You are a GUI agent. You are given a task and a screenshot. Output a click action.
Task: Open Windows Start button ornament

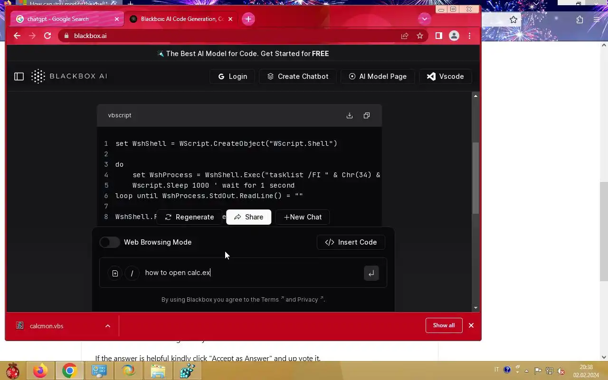(13, 370)
